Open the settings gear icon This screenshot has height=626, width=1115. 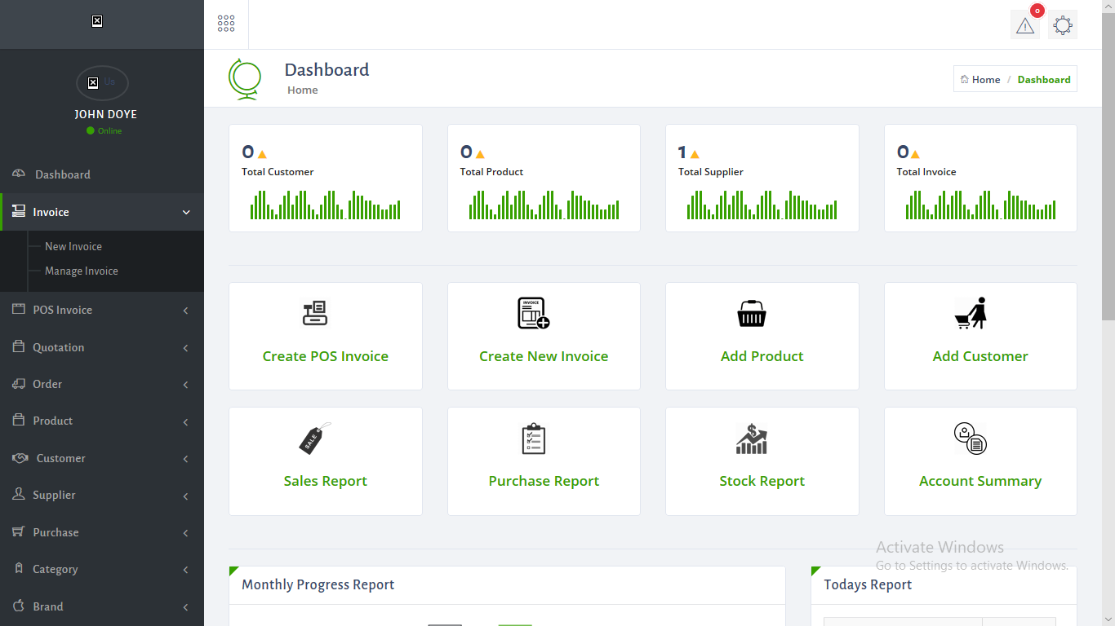click(1062, 25)
